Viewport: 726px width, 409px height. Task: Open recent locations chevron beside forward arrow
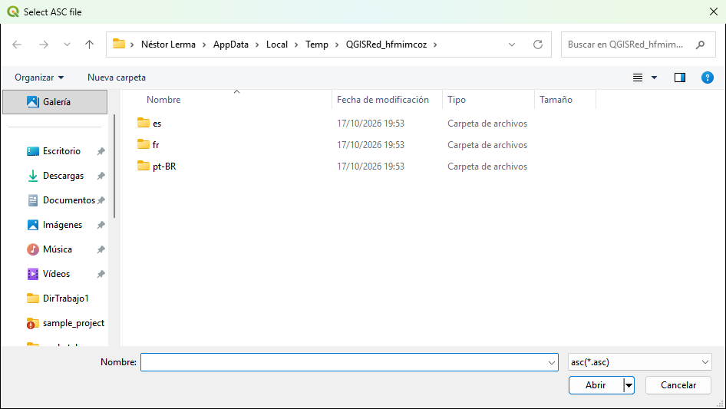[x=67, y=45]
